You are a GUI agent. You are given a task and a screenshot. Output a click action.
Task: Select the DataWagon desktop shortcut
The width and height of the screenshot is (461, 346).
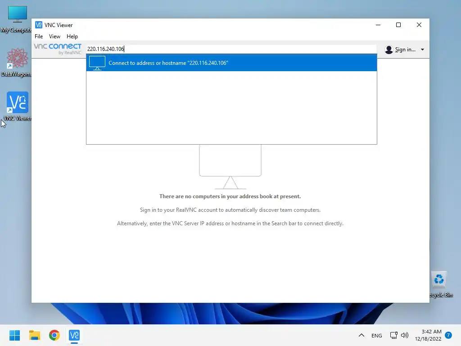pyautogui.click(x=17, y=62)
